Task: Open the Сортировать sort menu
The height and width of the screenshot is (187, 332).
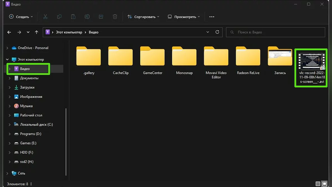Action: (143, 17)
